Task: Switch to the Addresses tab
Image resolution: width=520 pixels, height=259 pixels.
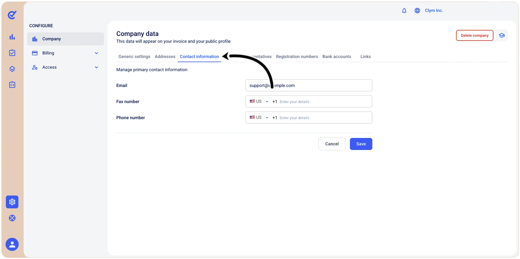Action: pos(165,56)
